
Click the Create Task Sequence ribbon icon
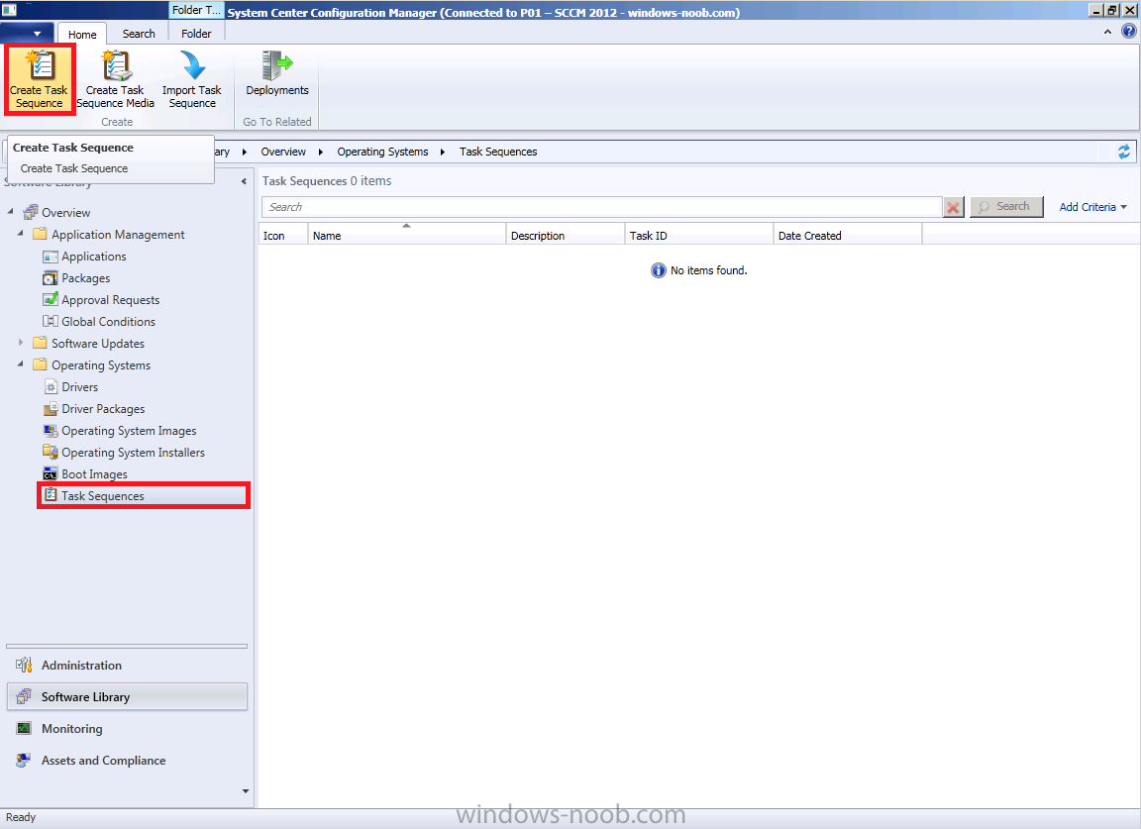pos(40,65)
